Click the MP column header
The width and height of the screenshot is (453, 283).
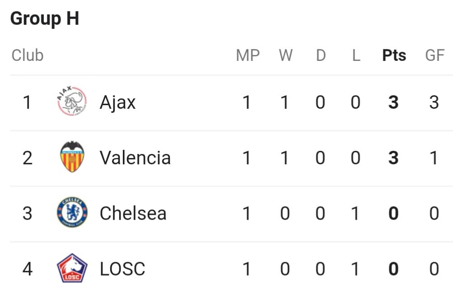248,55
